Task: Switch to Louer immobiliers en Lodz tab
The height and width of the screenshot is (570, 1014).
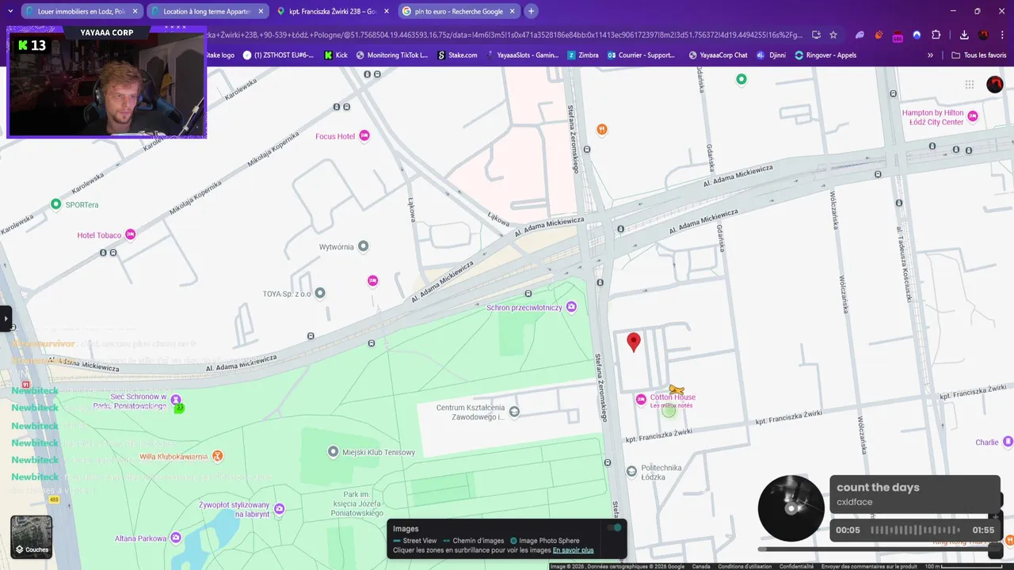Action: (82, 11)
